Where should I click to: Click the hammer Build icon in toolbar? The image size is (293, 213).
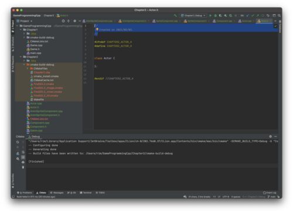coord(175,15)
